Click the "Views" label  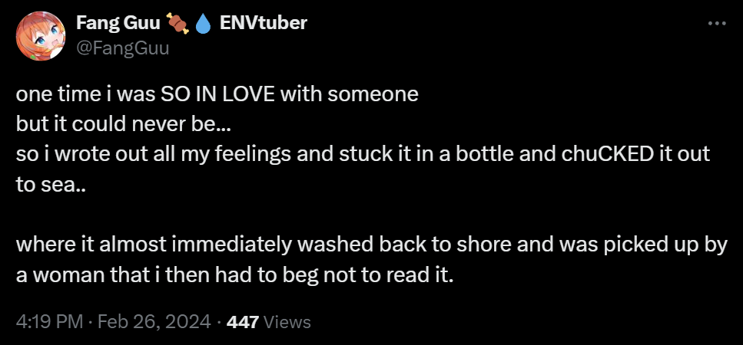point(287,322)
